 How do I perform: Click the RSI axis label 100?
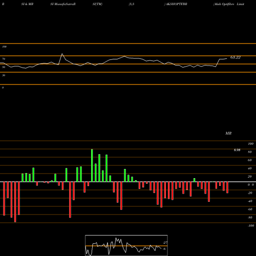(4, 47)
